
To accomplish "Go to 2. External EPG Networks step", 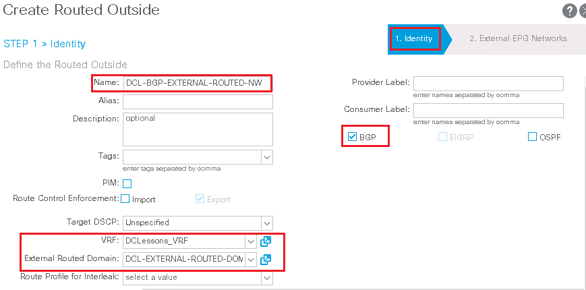I will 518,38.
